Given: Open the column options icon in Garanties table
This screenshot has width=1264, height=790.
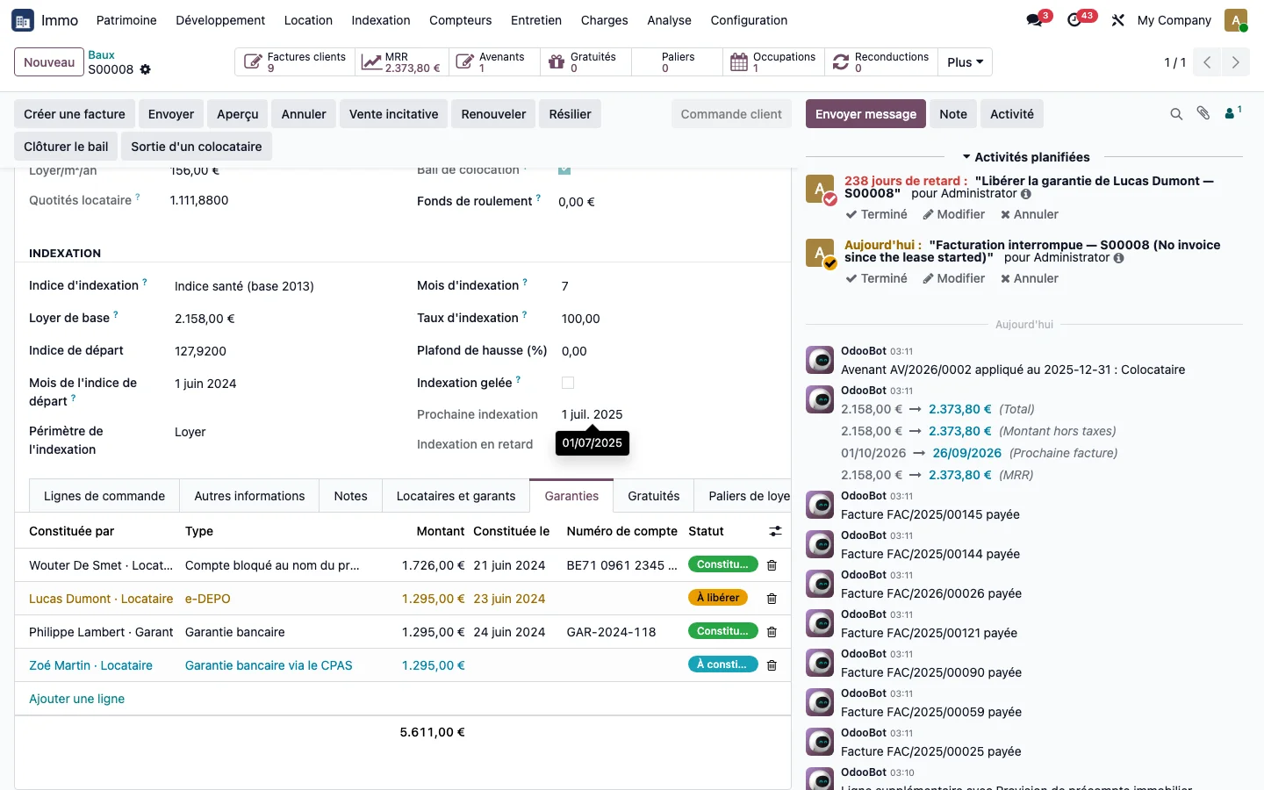Looking at the screenshot, I should 775,531.
